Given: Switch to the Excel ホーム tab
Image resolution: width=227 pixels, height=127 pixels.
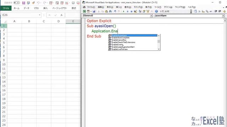Looking at the screenshot, I should click(17, 8).
